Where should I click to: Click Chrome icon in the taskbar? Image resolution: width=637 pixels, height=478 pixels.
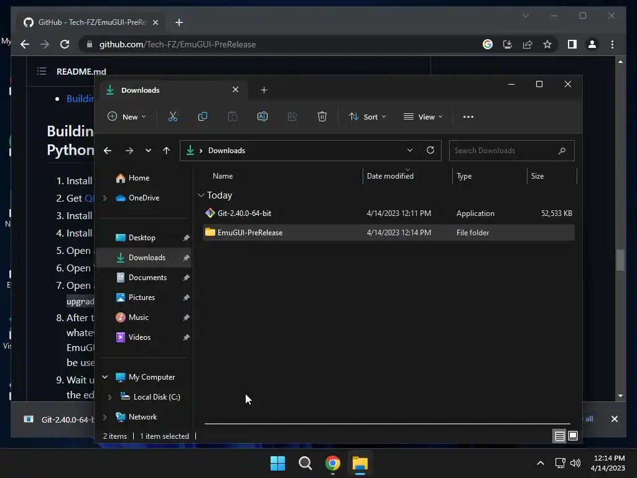332,463
